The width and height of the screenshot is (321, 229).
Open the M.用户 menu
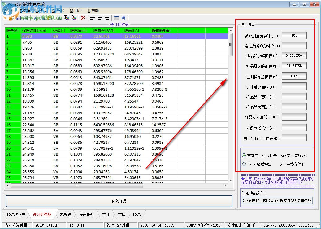tap(76, 11)
